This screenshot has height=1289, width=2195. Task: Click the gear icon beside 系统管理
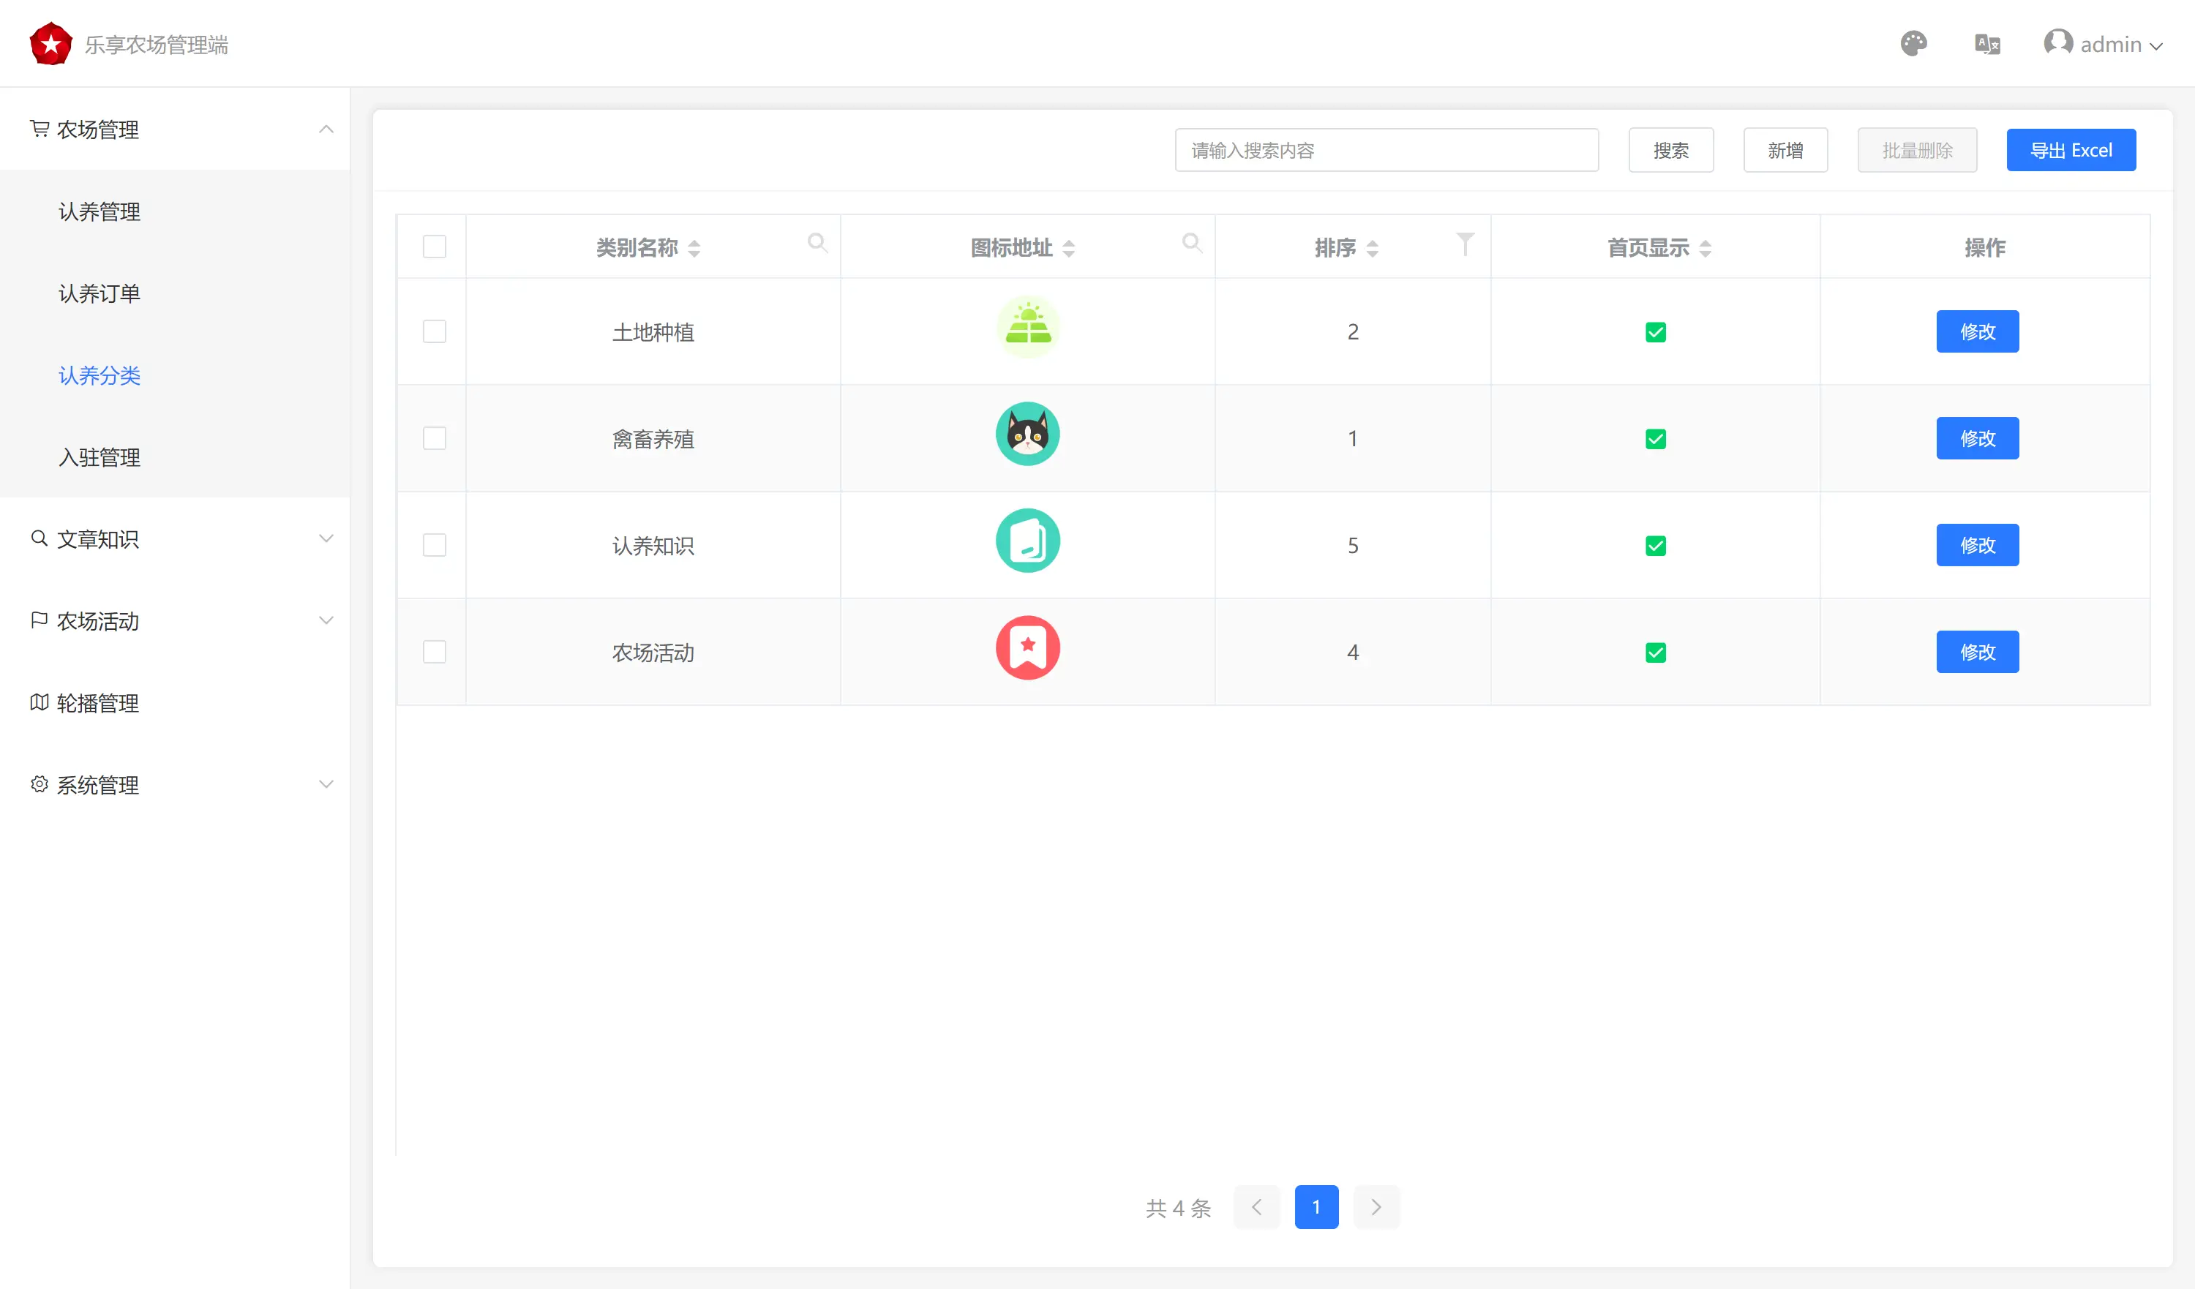tap(40, 783)
